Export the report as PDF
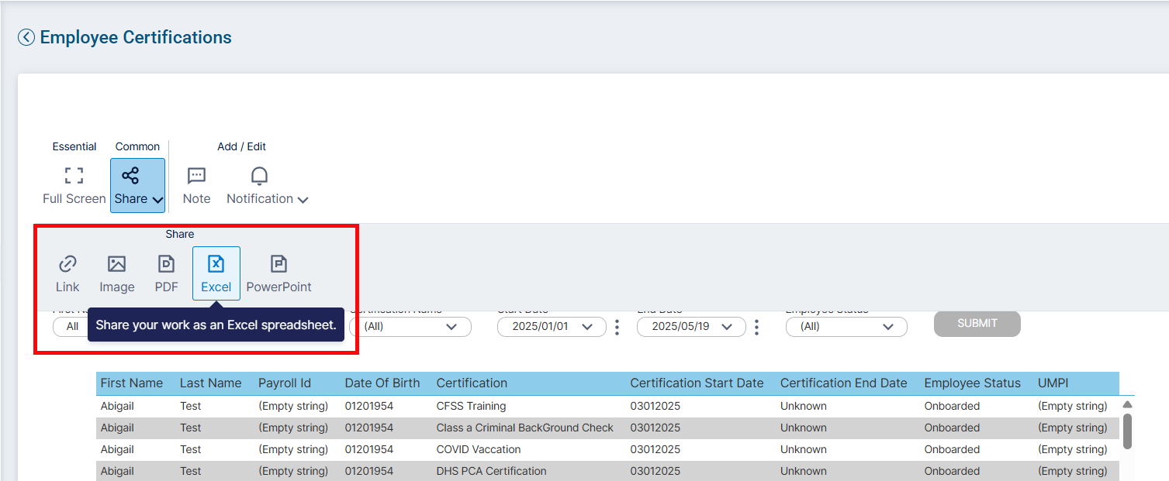Viewport: 1169px width, 481px height. click(x=166, y=273)
